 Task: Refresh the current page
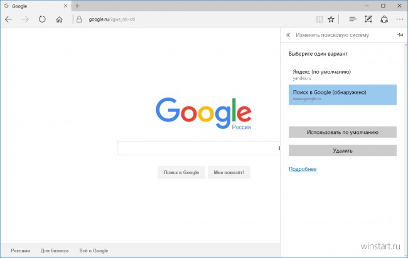point(42,19)
